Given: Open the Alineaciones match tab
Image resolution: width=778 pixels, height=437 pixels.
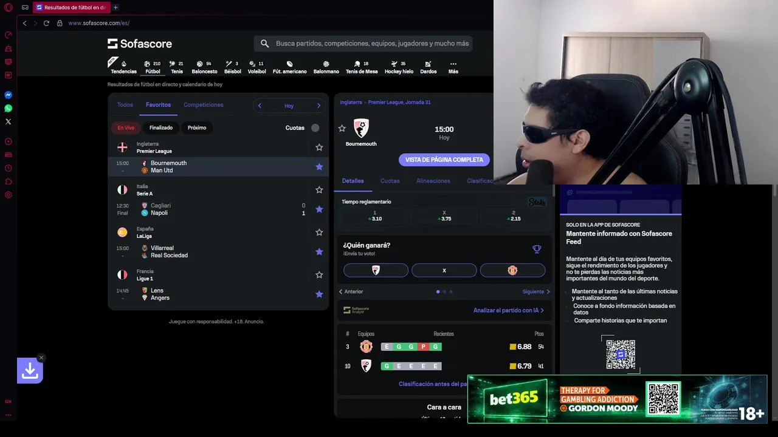Looking at the screenshot, I should click(433, 181).
